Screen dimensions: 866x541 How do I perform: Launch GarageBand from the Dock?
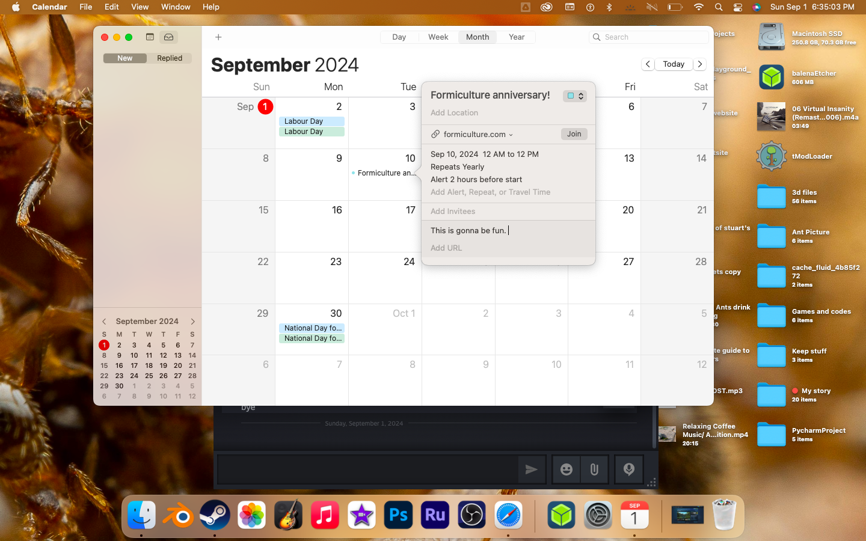pyautogui.click(x=288, y=515)
